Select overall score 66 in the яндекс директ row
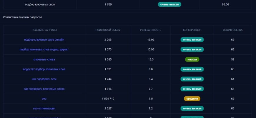 pos(233,50)
